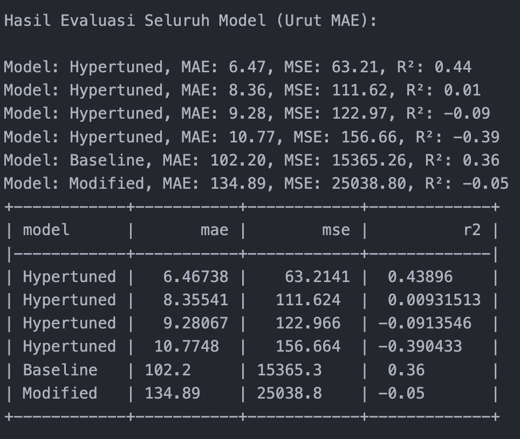Click the 'Hasil Evaluasi Seluruh Model' heading line
Screen dimensions: 520x439
(190, 21)
